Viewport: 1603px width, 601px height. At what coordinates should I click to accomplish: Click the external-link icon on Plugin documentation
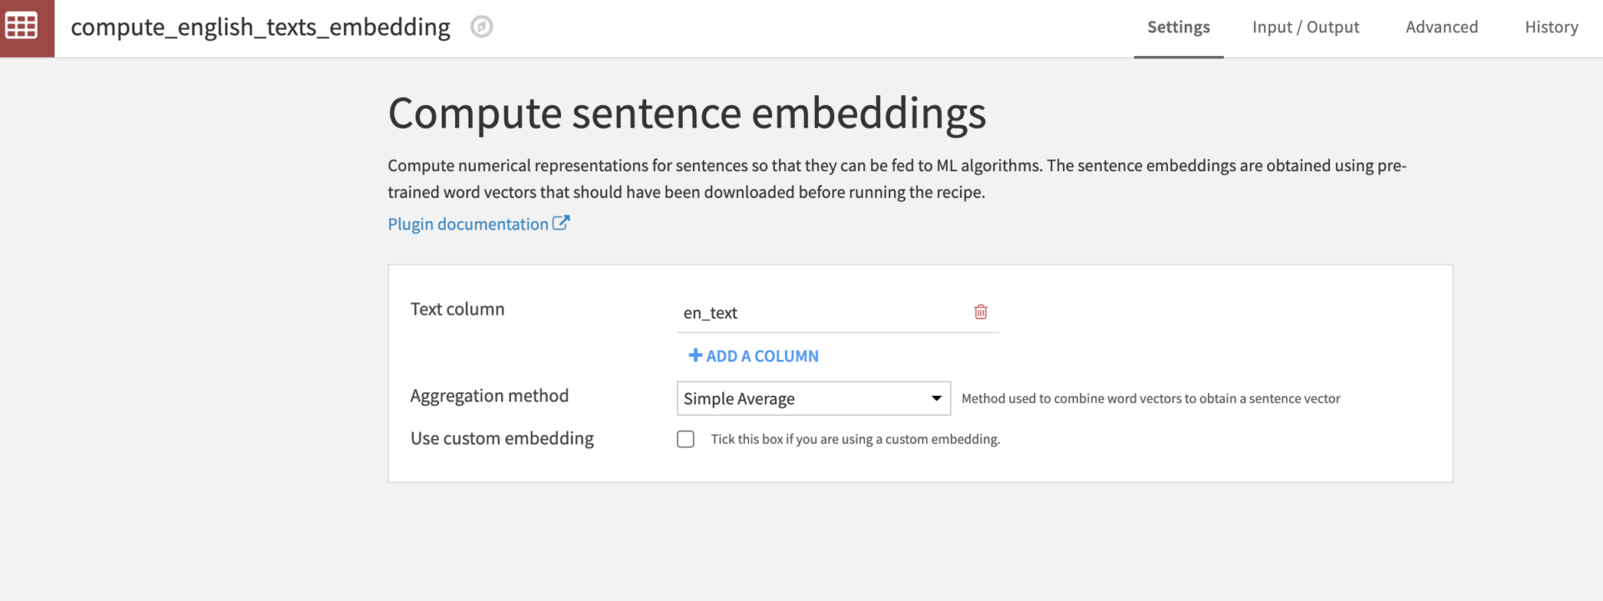coord(561,222)
